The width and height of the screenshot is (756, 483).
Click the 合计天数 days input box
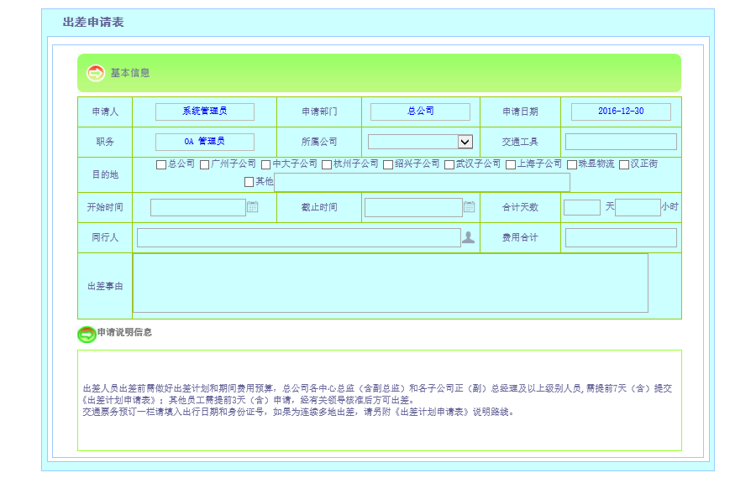coord(582,207)
